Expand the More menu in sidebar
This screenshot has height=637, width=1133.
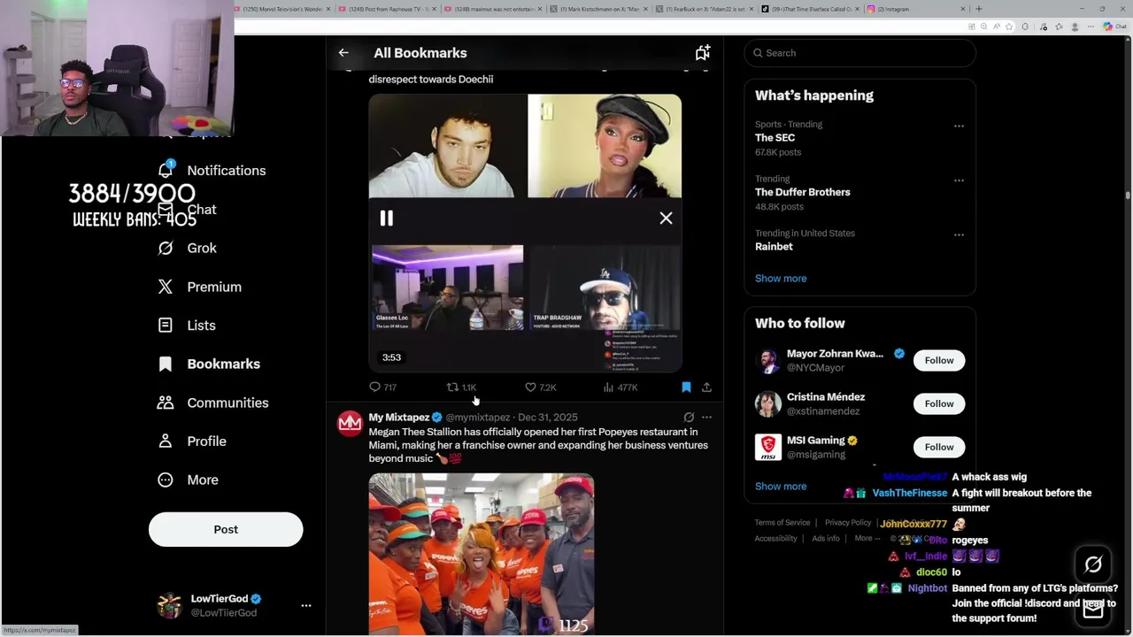point(188,480)
